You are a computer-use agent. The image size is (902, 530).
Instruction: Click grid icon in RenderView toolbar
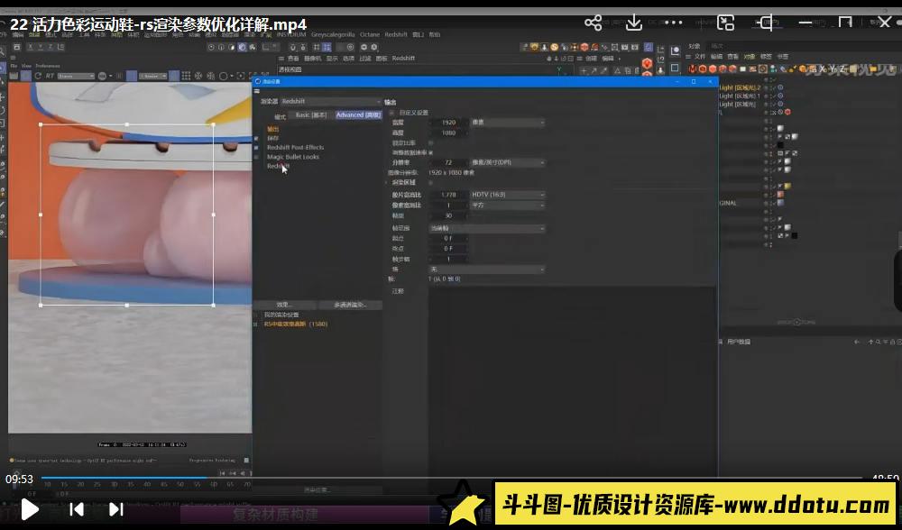(x=186, y=76)
